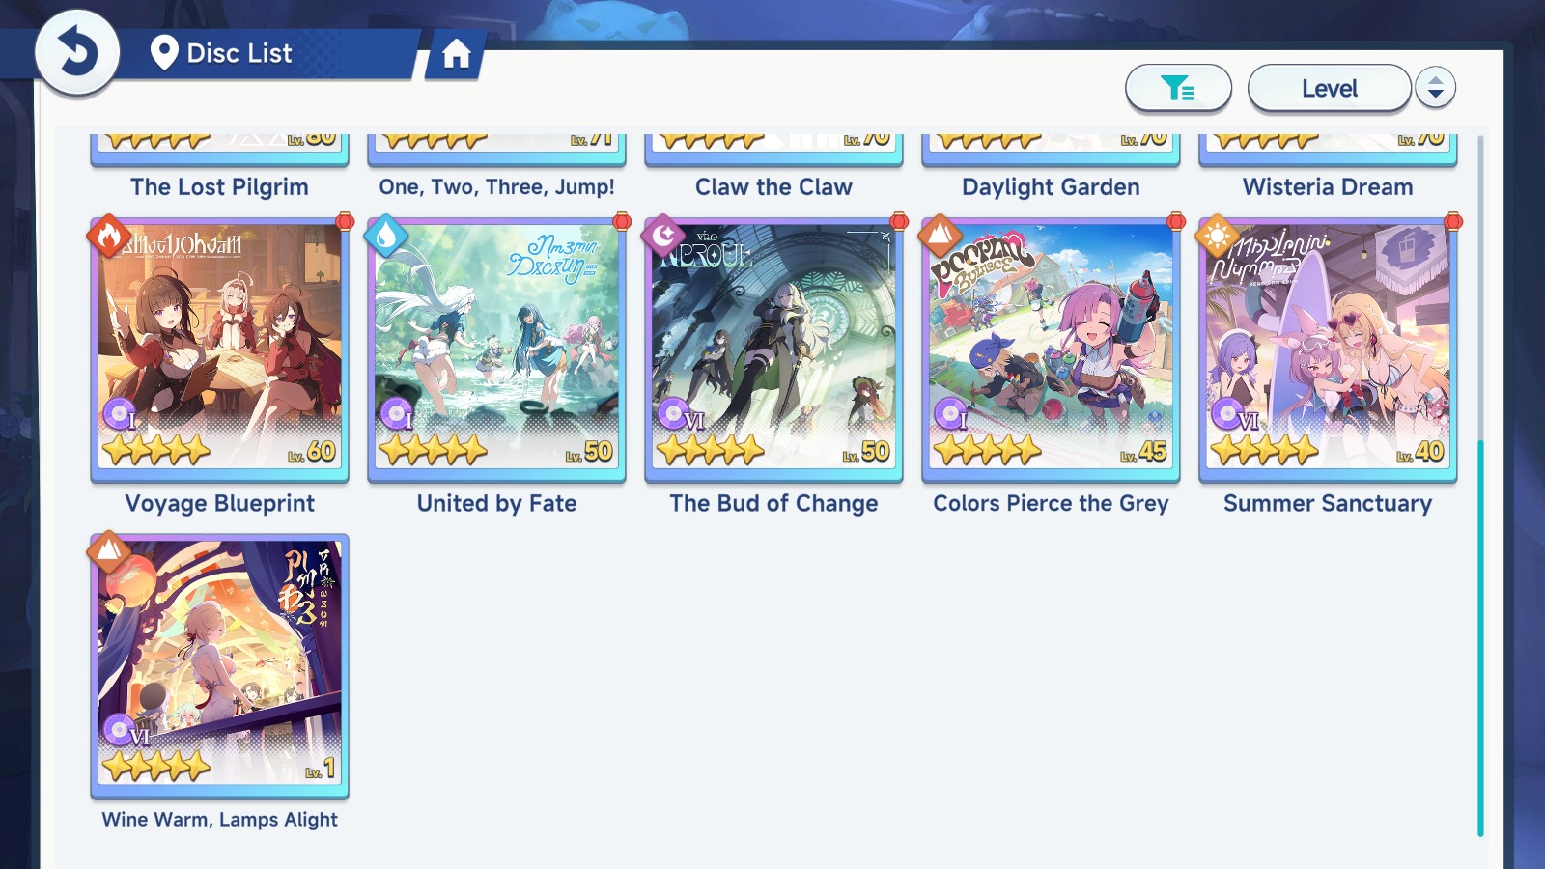Open the Level sort dropdown
This screenshot has height=869, width=1545.
pyautogui.click(x=1330, y=89)
